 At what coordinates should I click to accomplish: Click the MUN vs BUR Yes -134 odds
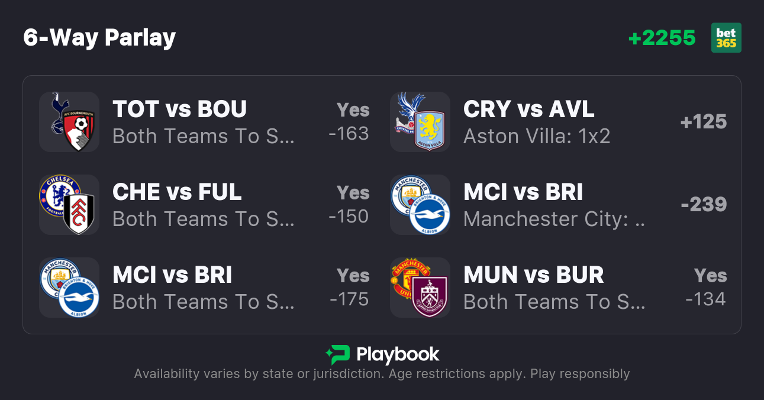point(706,288)
